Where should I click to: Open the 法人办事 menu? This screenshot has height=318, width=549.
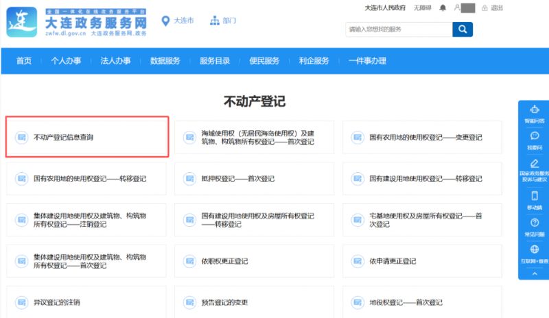tap(115, 61)
